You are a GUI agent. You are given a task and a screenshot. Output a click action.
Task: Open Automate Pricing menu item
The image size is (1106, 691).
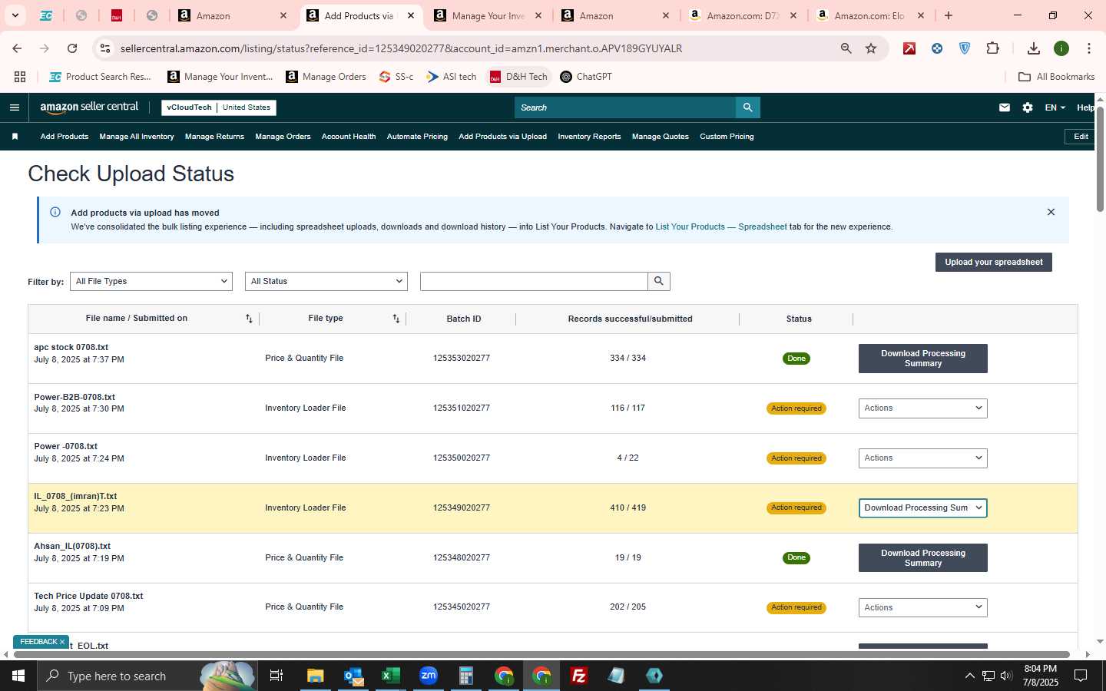pos(417,137)
